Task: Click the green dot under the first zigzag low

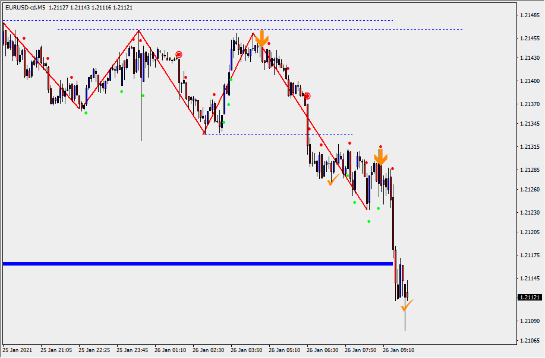Action: coord(86,113)
